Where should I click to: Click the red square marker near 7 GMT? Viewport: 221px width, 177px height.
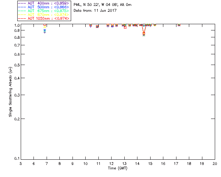click(45, 25)
